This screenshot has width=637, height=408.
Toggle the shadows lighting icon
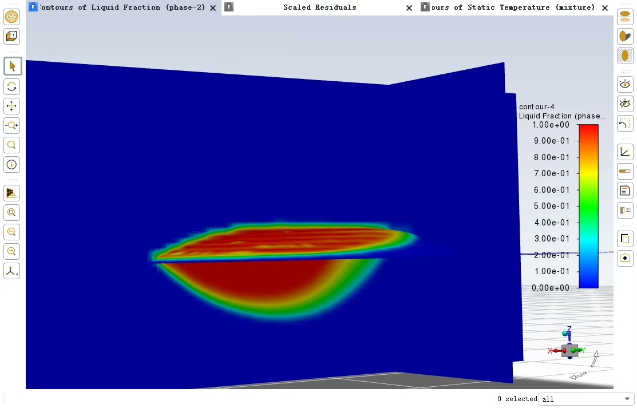click(x=625, y=36)
